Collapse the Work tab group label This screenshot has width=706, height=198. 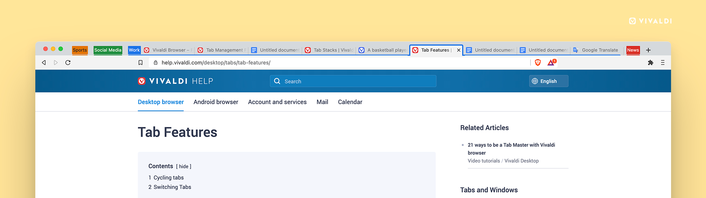[x=134, y=50]
